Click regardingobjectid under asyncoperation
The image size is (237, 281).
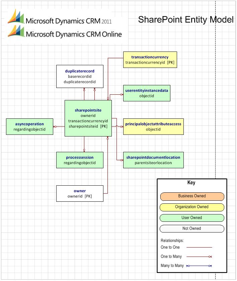coord(29,129)
